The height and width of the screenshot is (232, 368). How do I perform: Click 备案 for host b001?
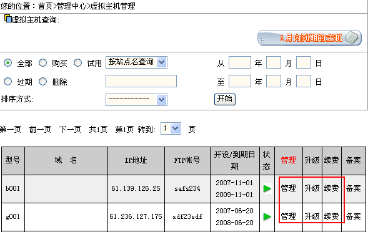[353, 188]
